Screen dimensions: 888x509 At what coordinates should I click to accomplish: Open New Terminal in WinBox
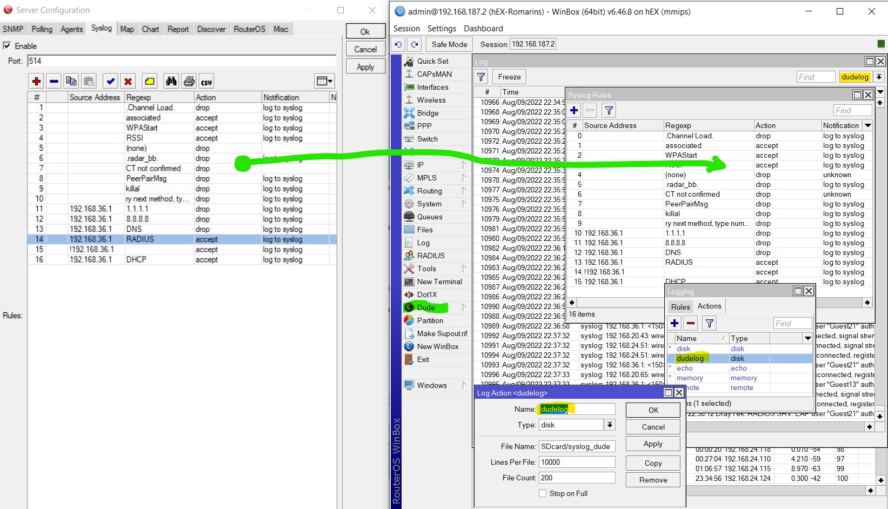coord(436,282)
